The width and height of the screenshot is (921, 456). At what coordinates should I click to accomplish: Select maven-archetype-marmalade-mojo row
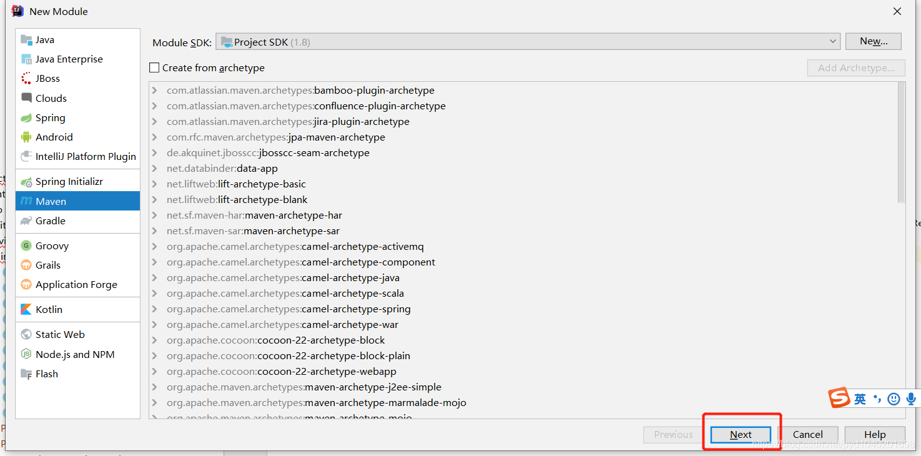[523, 403]
